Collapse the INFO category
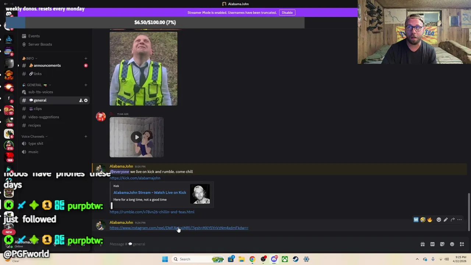 pos(30,59)
